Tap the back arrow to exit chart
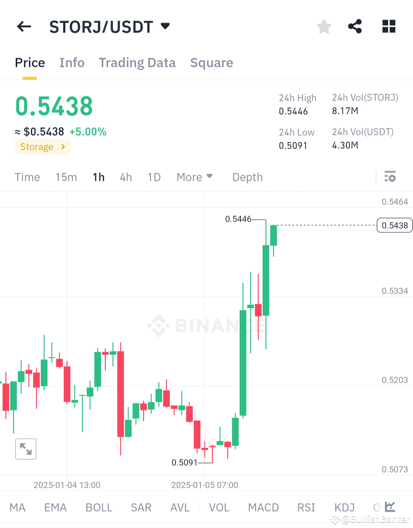The image size is (413, 528). (x=24, y=26)
